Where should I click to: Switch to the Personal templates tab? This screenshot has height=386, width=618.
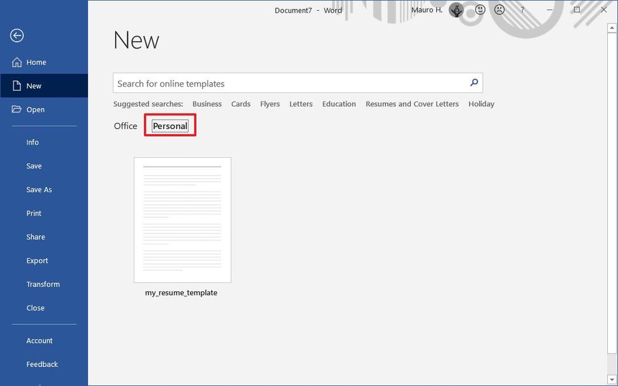169,125
